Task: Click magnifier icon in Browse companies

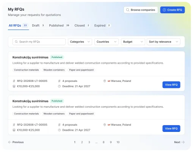Action: [x=128, y=10]
